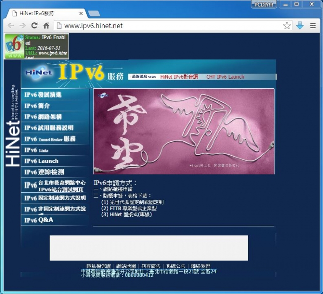323x294 pixels.
Task: Click the address bar URL field
Action: tap(172, 26)
